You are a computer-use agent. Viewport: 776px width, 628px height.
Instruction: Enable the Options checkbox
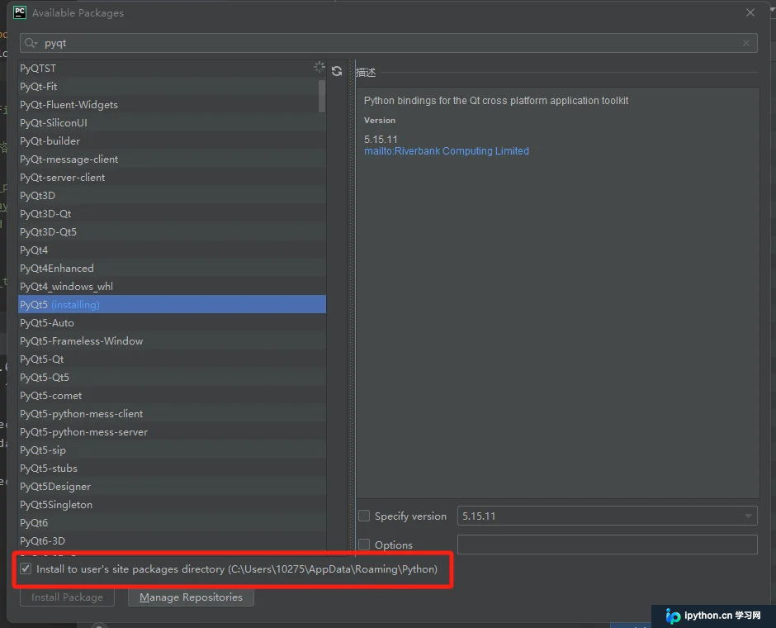[x=364, y=545]
